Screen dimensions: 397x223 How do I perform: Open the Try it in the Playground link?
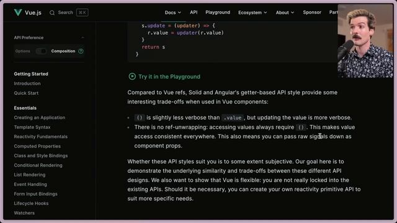(x=169, y=77)
